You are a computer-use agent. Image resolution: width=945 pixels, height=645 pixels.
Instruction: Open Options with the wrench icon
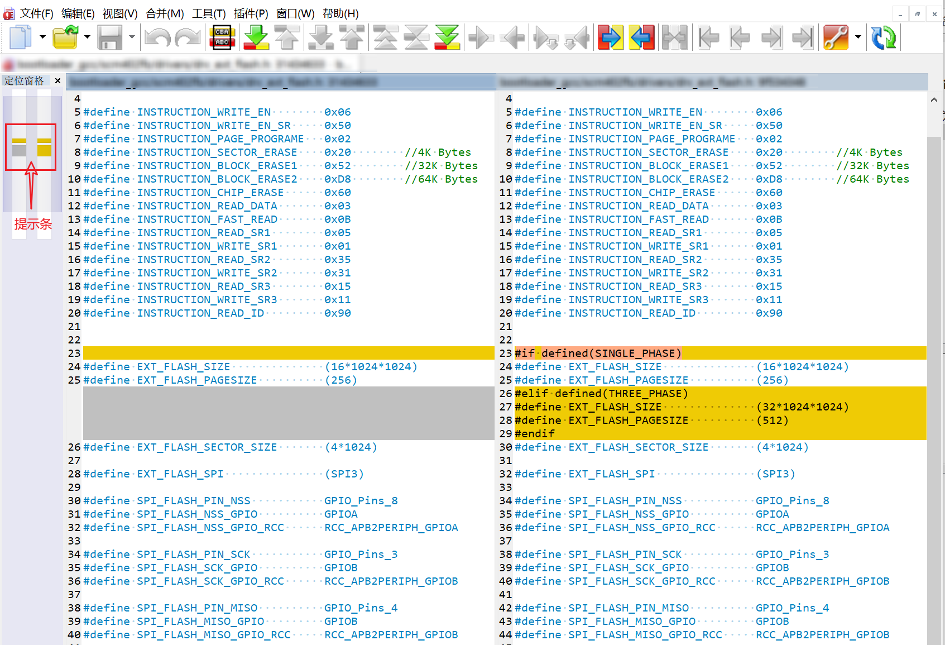click(x=836, y=37)
